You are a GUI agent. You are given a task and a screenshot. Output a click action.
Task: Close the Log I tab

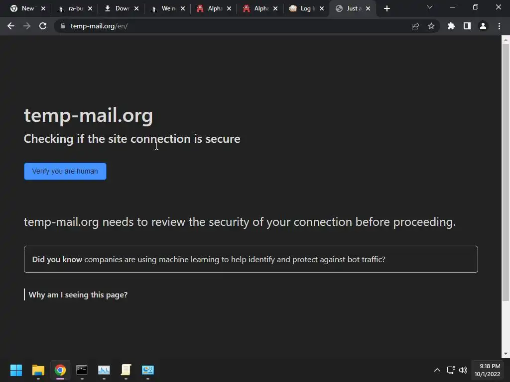coord(322,8)
